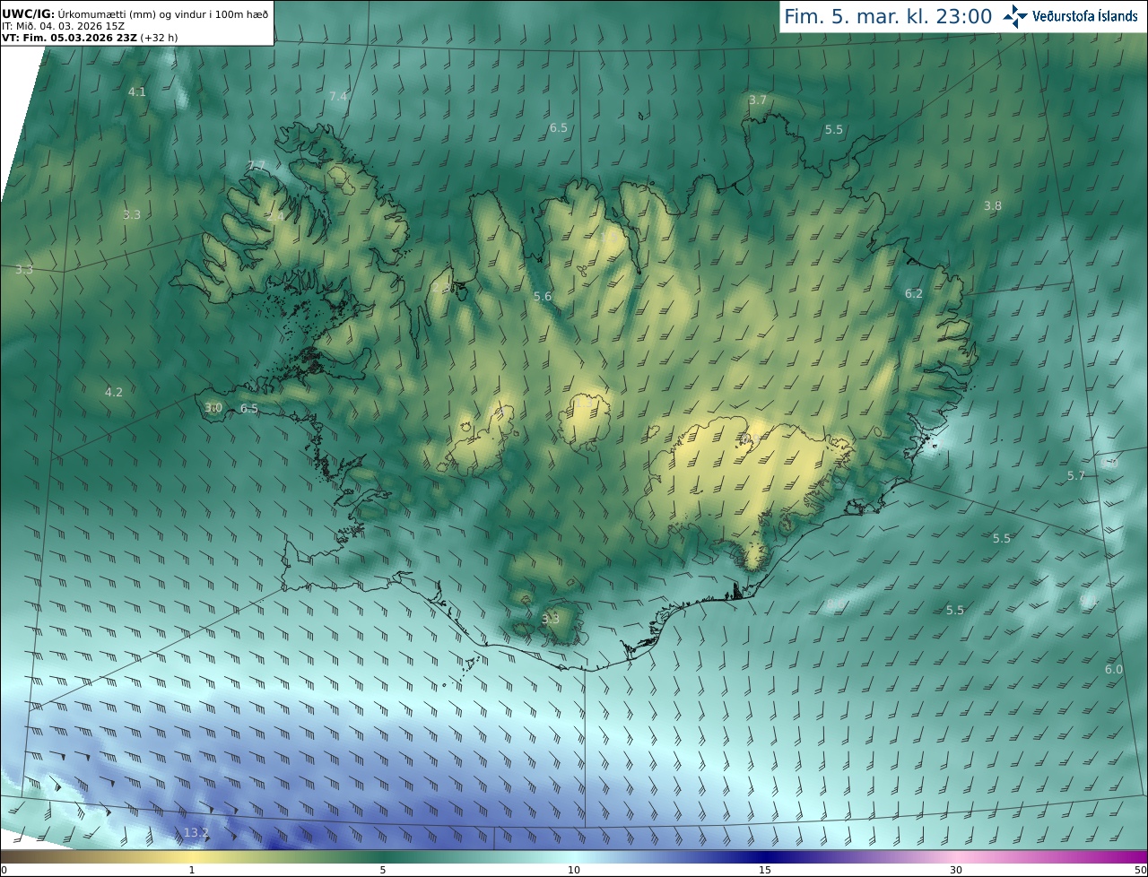The image size is (1148, 877).
Task: Click the 'Veðurstofa Íslands' logo text
Action: pyautogui.click(x=1085, y=16)
